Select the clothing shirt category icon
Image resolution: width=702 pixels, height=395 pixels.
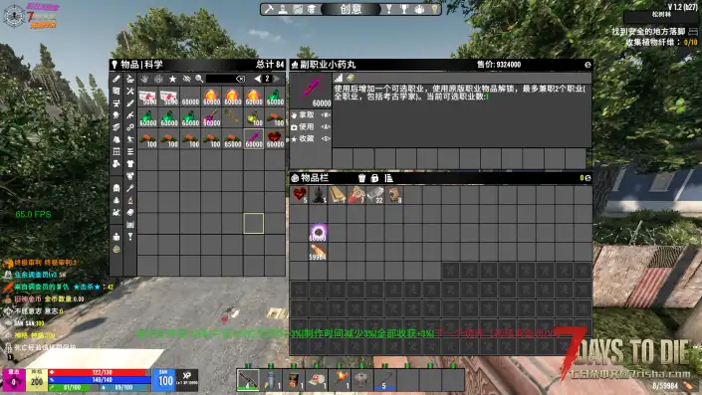pyautogui.click(x=130, y=164)
